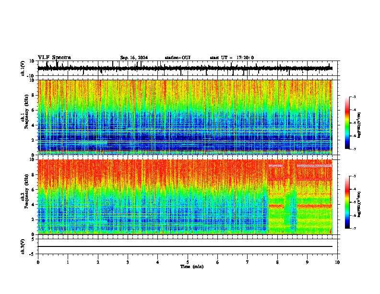Click the ch.1 log(PSD) color scale label
This screenshot has height=294, width=380.
click(x=359, y=125)
